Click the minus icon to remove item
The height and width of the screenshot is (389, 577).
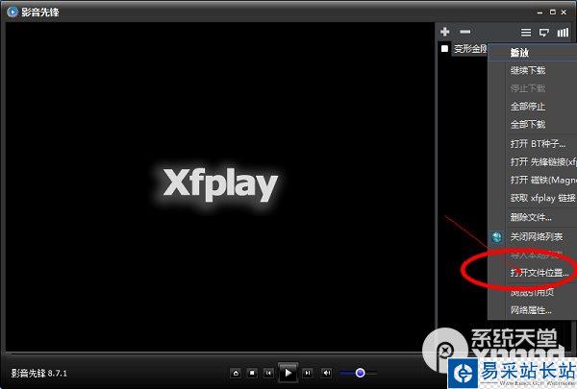(465, 32)
